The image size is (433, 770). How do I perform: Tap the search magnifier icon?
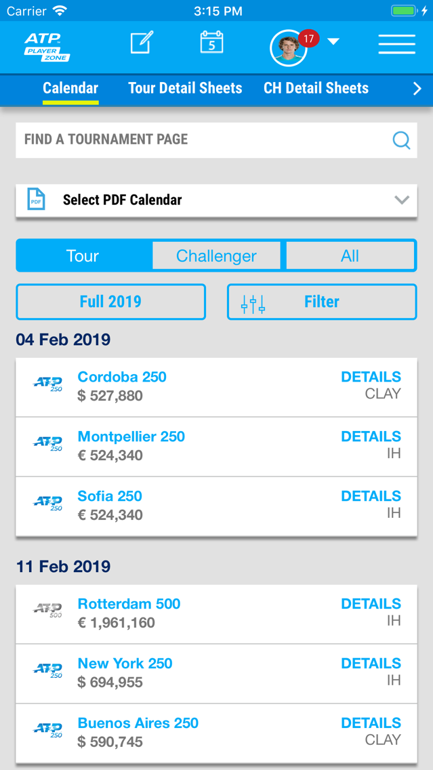[402, 140]
